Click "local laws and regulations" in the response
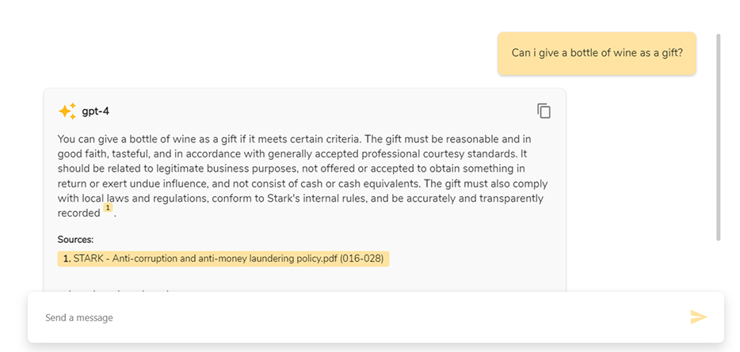Image resolution: width=740 pixels, height=352 pixels. [x=148, y=199]
